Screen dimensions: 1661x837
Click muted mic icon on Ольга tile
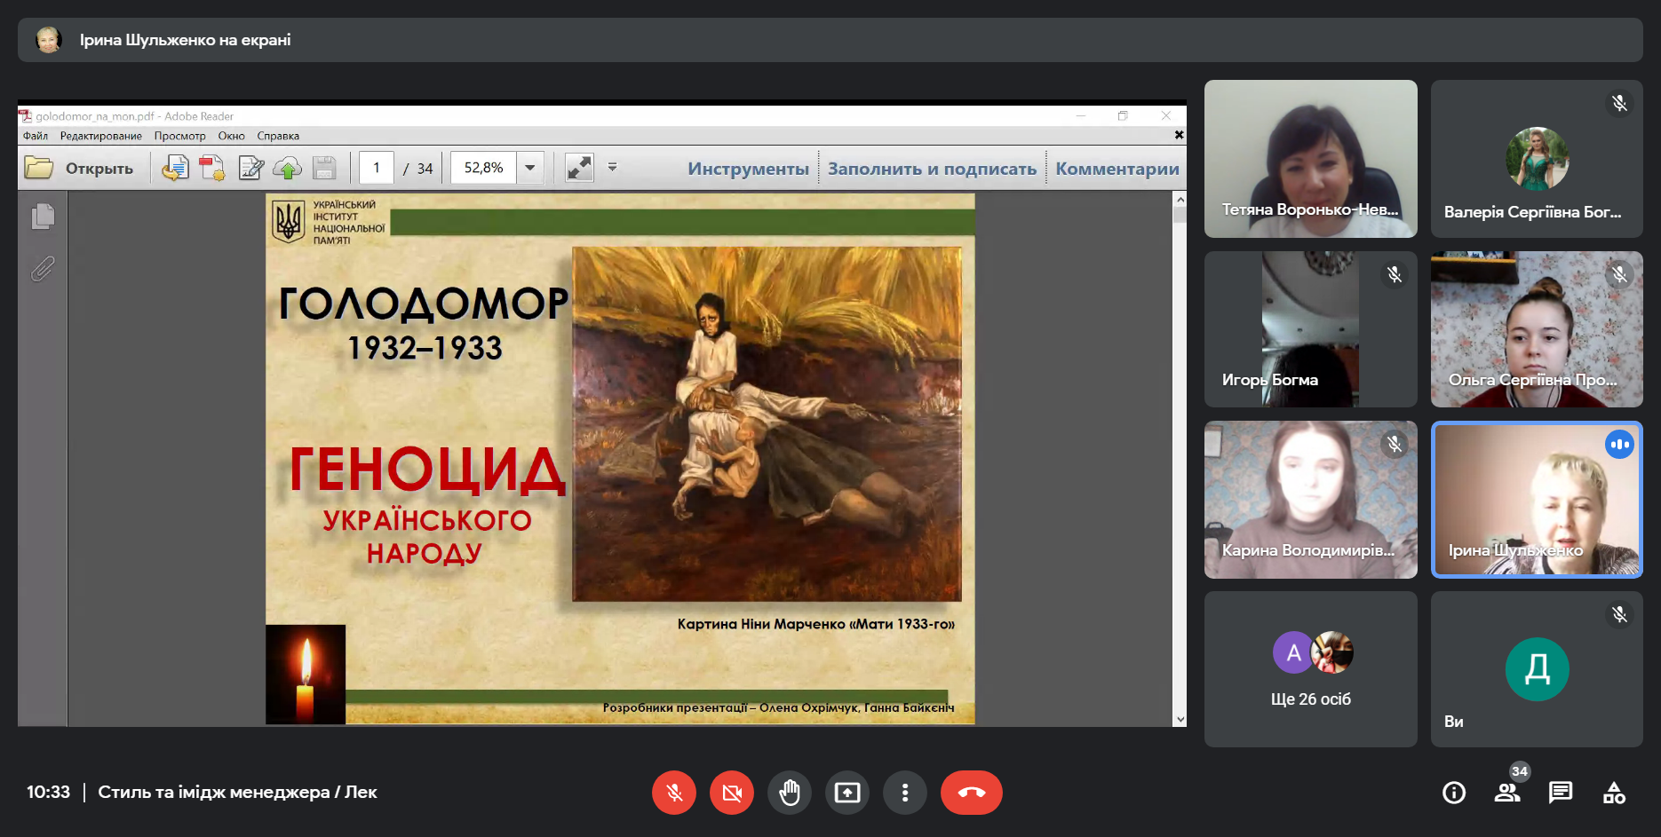point(1620,274)
